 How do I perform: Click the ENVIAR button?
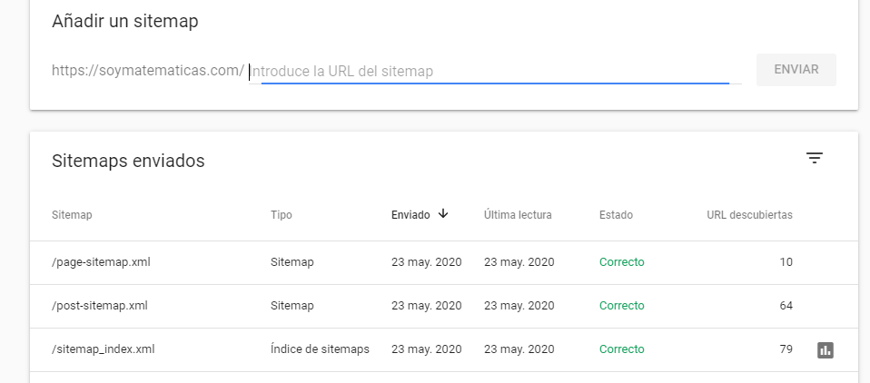pos(796,70)
